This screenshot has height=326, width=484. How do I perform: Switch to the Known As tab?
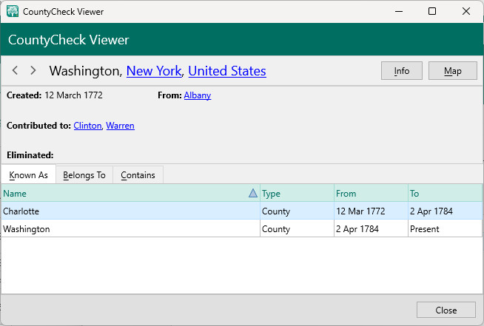(28, 175)
